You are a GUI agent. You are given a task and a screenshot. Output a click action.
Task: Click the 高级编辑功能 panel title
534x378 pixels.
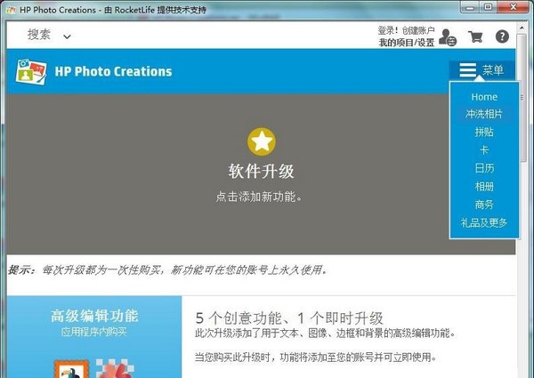point(94,316)
